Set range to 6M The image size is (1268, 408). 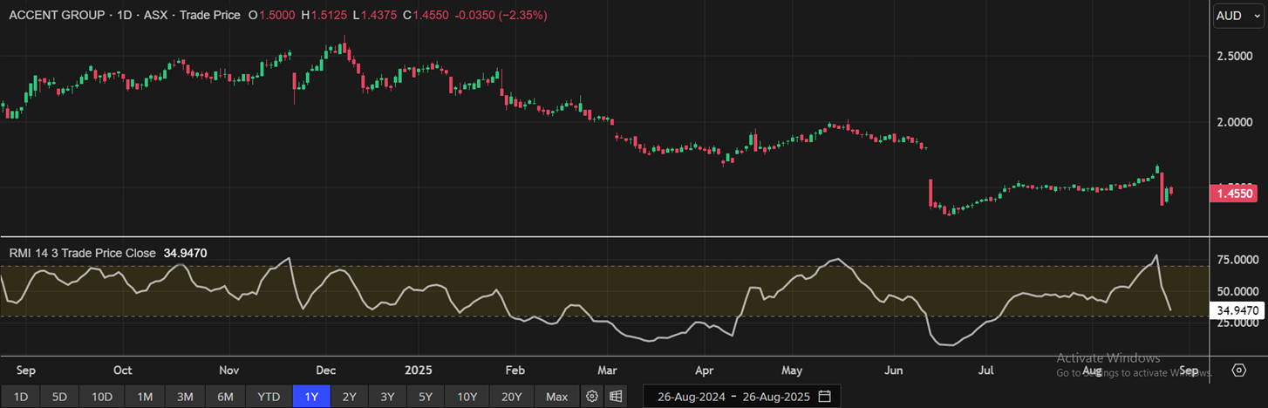pos(225,397)
